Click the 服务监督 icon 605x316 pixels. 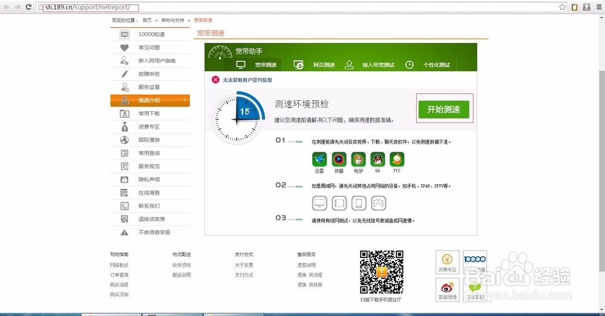point(124,87)
